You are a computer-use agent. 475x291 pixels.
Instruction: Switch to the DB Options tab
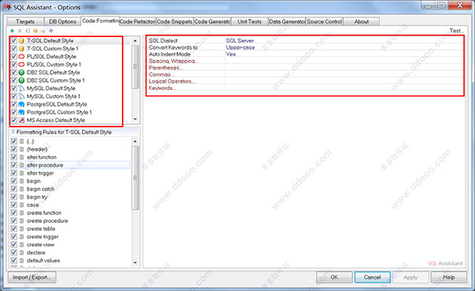(63, 21)
